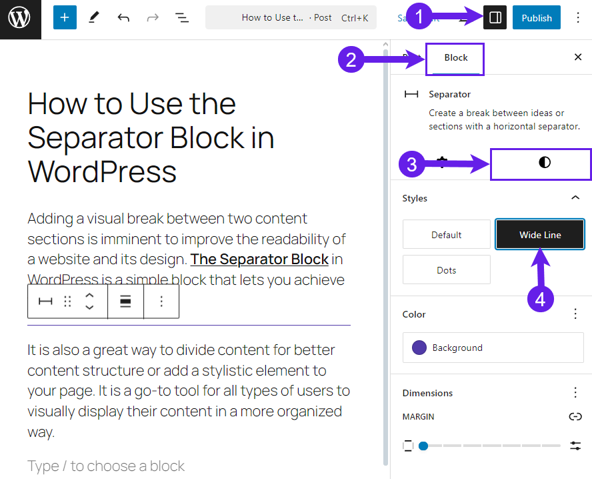Undo the last change
The image size is (592, 479).
123,17
